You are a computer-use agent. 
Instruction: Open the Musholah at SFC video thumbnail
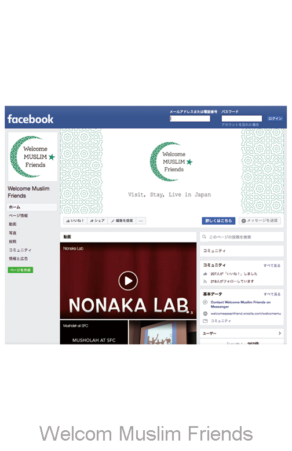click(x=94, y=332)
